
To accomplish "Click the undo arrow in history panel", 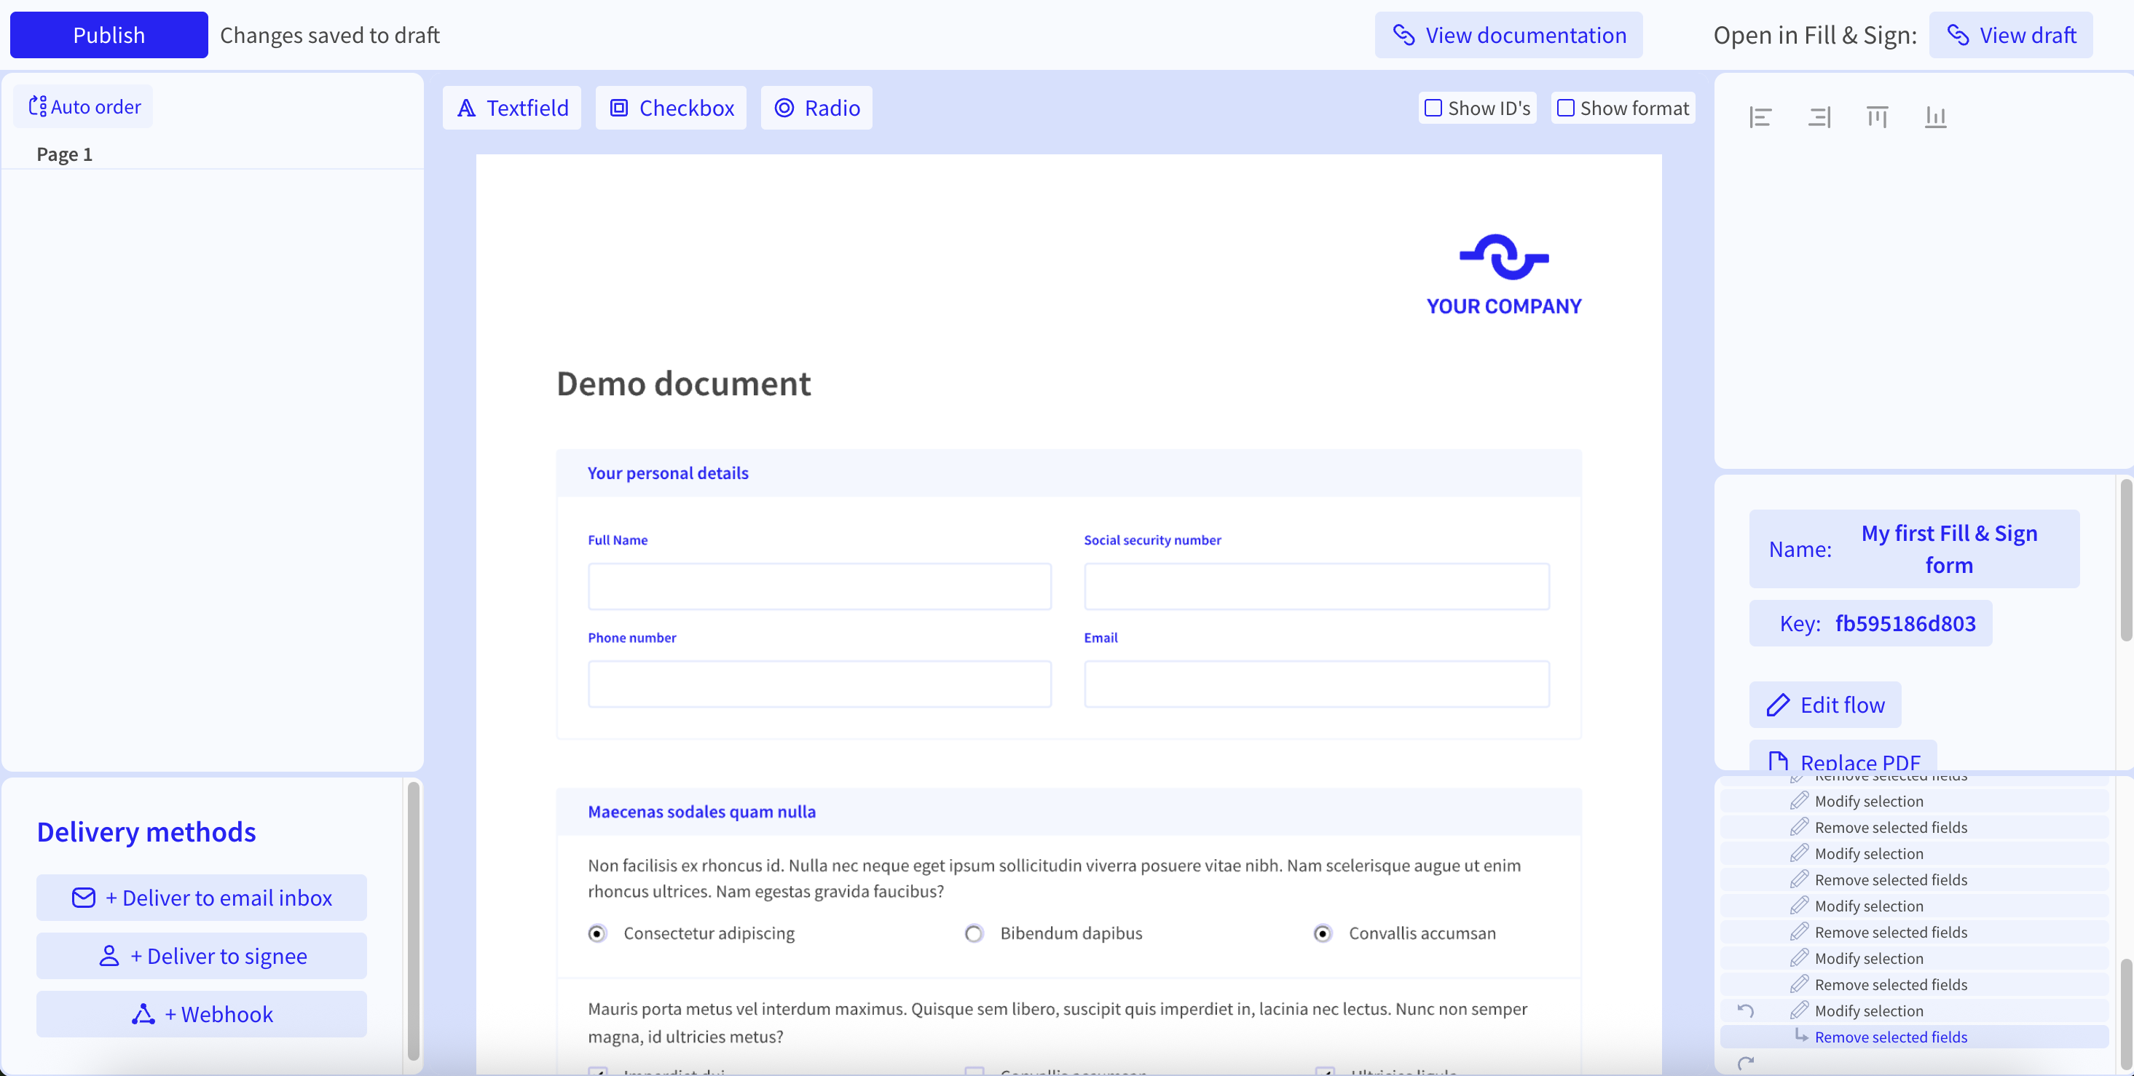I will (1746, 1010).
